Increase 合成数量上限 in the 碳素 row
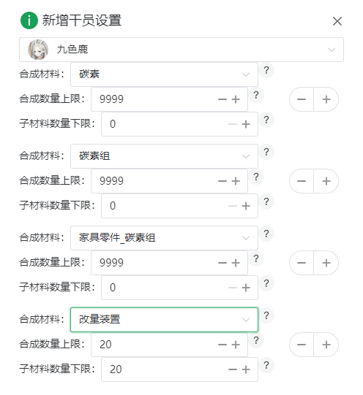 (x=236, y=99)
